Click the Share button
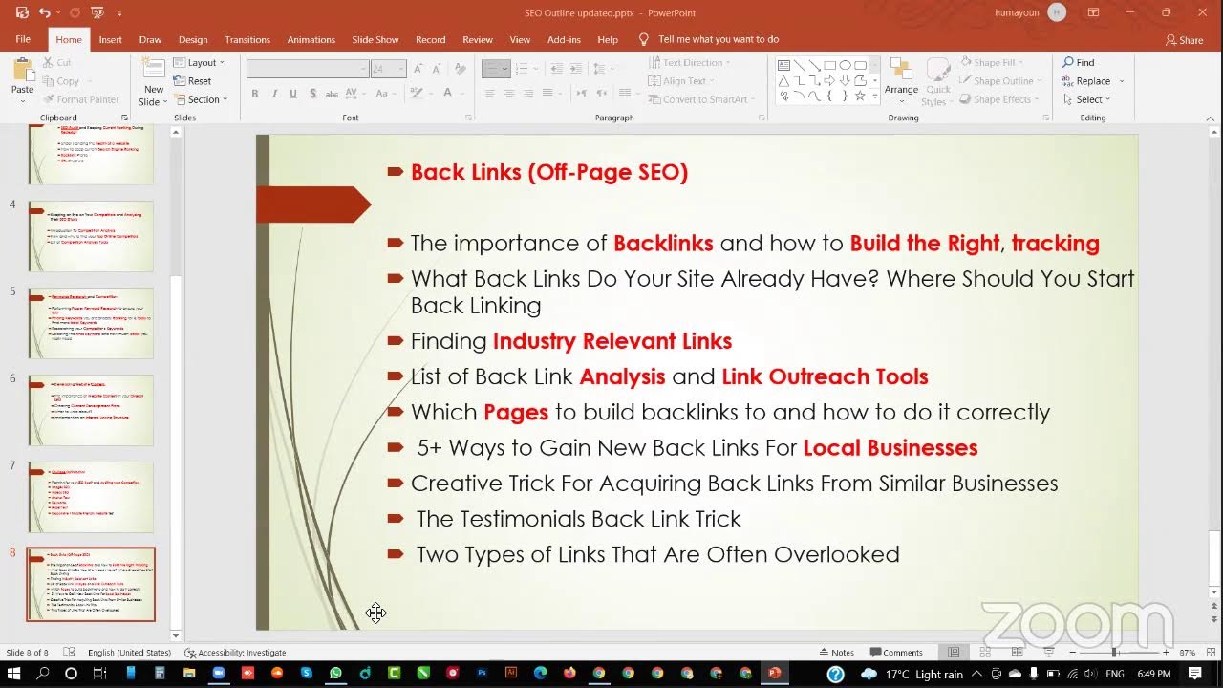Screen dimensions: 1223x688 pyautogui.click(x=1184, y=40)
